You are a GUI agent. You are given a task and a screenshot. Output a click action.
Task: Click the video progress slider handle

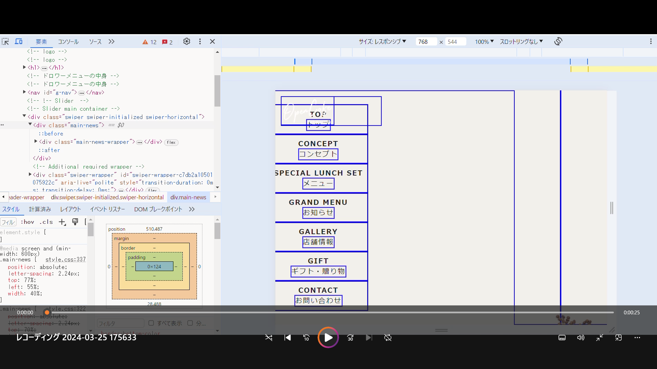(47, 313)
